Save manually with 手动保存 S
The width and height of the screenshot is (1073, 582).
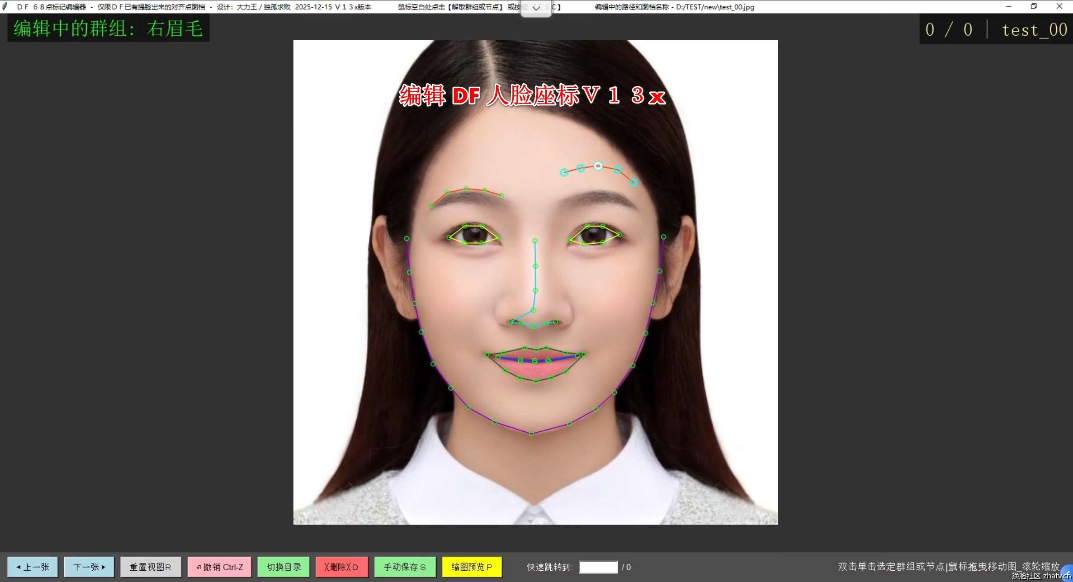click(405, 567)
